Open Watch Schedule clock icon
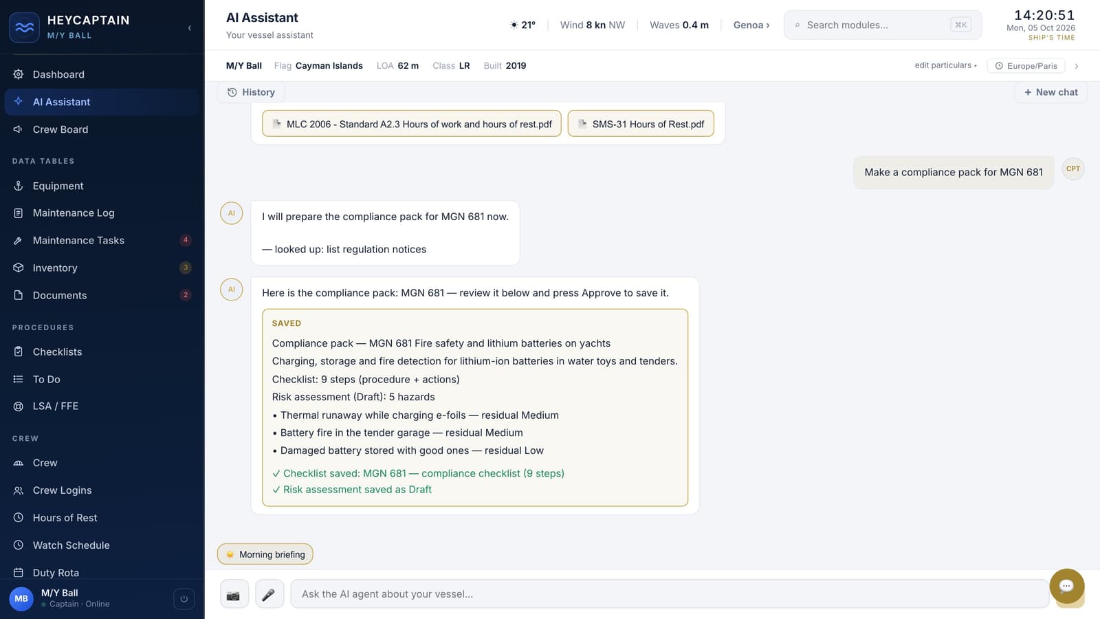 19,545
